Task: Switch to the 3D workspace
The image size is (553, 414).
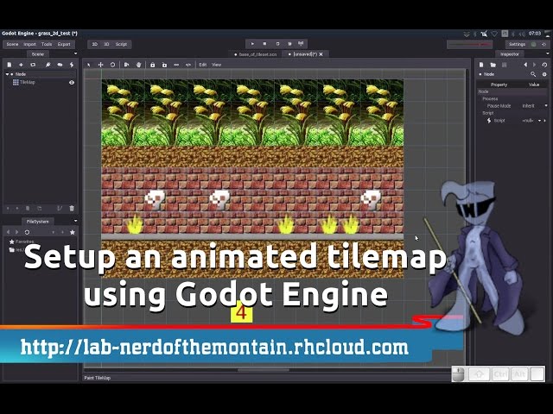Action: tap(106, 44)
